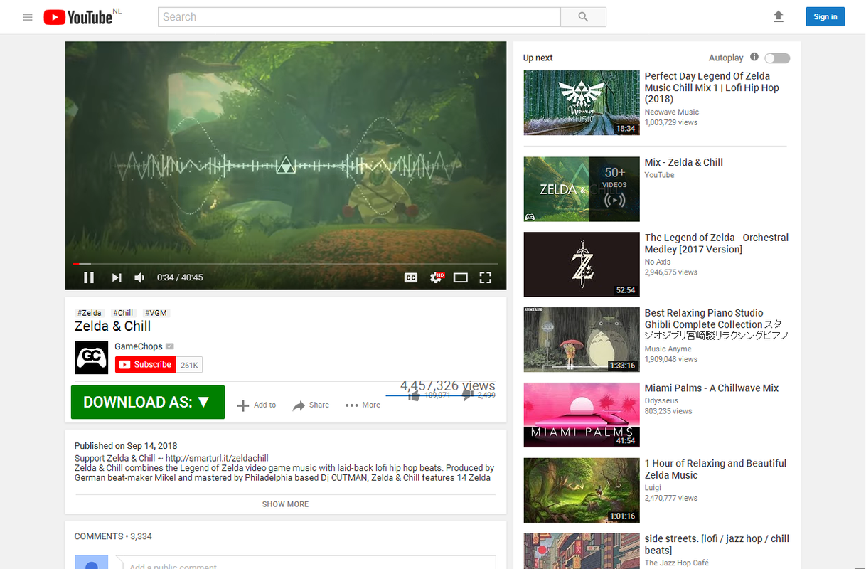Show Autoplay info tooltip icon

click(x=754, y=57)
